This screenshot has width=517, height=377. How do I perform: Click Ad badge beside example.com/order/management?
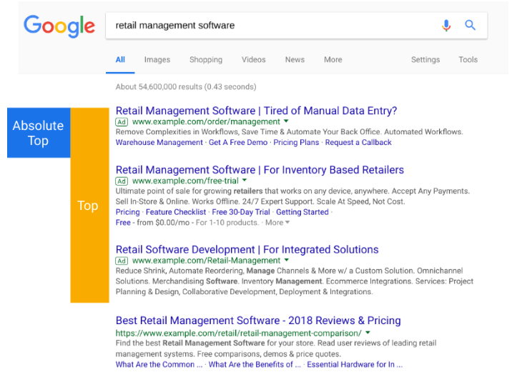tap(122, 122)
